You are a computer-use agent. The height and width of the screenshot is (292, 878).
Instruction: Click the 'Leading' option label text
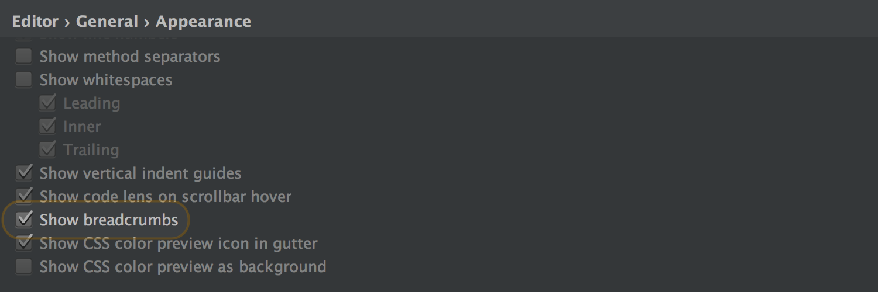point(92,103)
